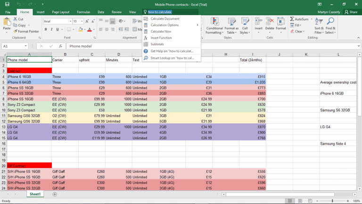Screen dimensions: 362x204
Task: Click the AutoSum sigma icon
Action: [x=292, y=19]
